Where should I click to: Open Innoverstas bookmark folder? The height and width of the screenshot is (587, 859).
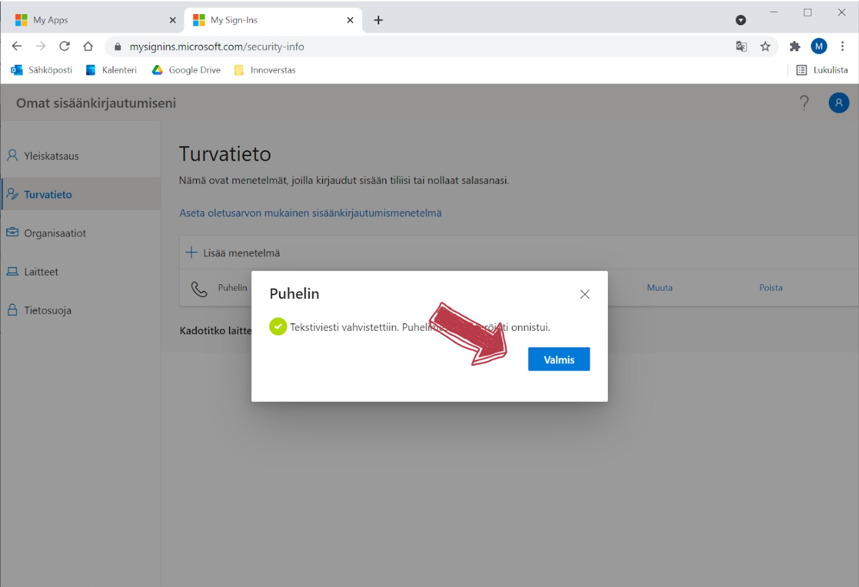click(x=265, y=70)
